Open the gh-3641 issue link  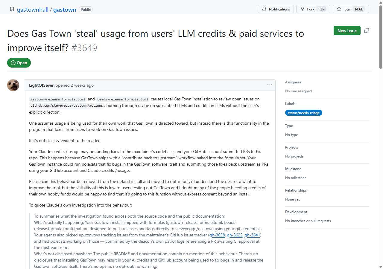pos(252,235)
